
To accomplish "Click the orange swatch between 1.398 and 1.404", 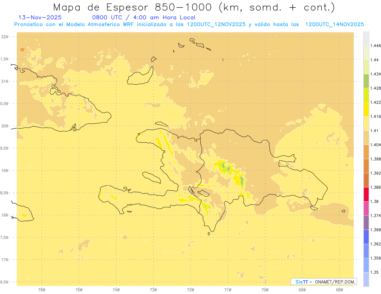I will [x=366, y=152].
